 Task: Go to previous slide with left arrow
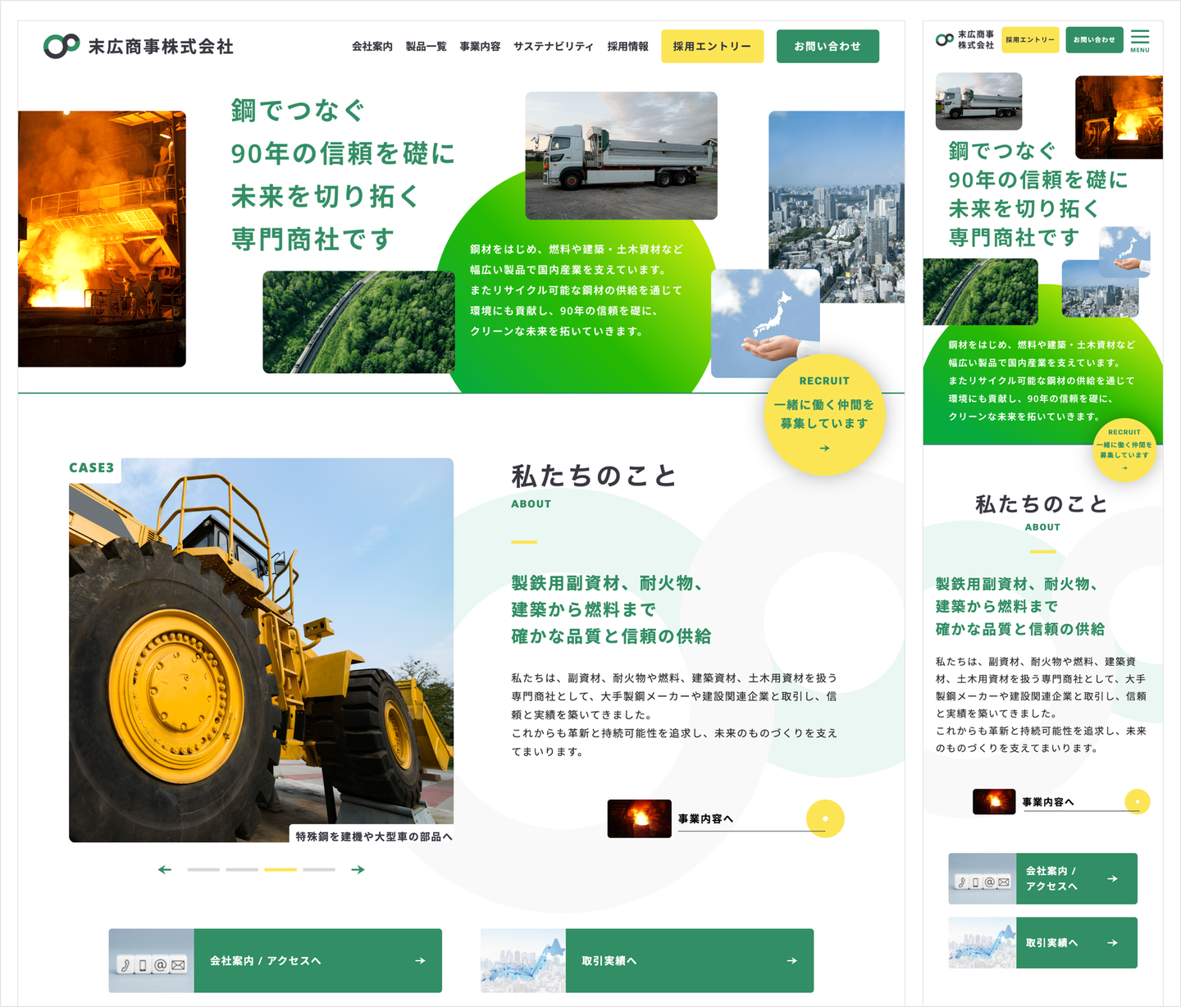pos(165,869)
